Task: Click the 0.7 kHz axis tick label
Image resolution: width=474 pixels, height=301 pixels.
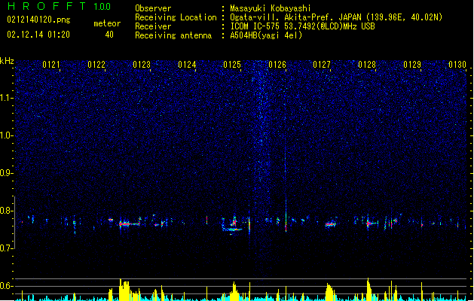Action: 7,248
